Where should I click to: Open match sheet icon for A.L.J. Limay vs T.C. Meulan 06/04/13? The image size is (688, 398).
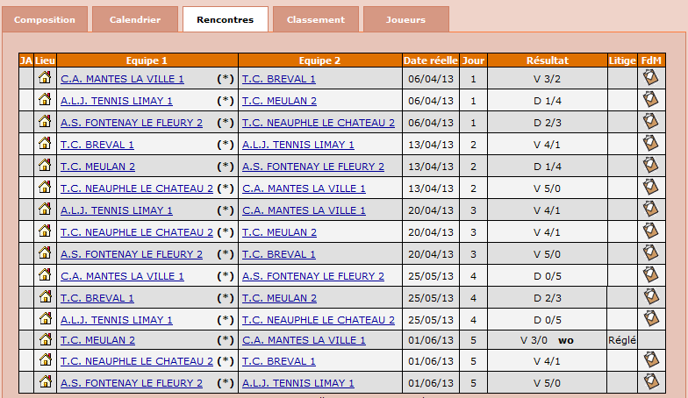pyautogui.click(x=651, y=100)
